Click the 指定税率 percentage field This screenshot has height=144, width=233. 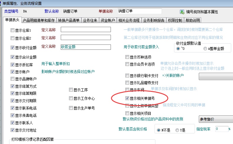(x=221, y=129)
